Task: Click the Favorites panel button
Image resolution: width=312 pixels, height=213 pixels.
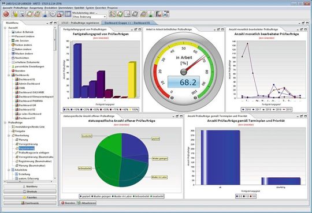Action: coord(30,197)
